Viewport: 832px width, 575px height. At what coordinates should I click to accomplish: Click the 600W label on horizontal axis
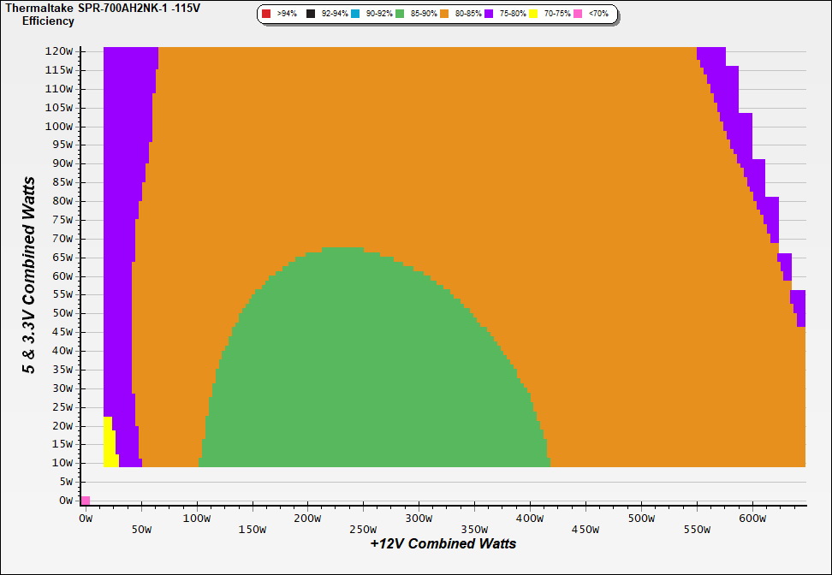752,519
